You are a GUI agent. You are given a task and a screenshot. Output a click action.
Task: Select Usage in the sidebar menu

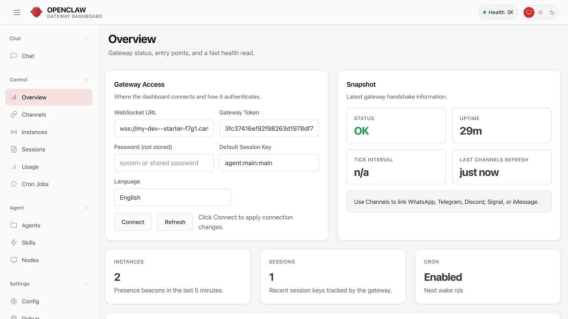coord(30,167)
